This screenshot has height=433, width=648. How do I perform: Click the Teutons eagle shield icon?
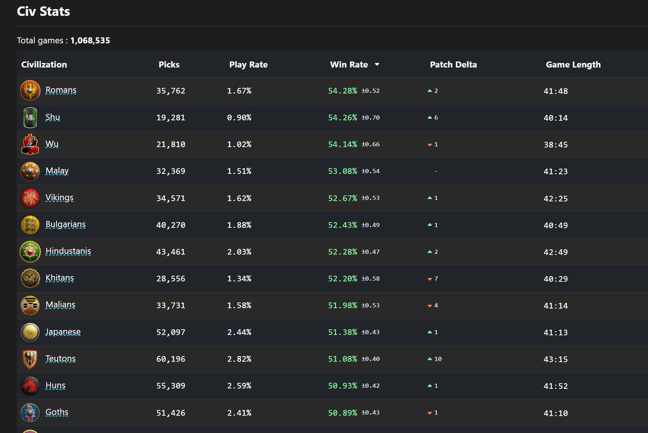pyautogui.click(x=30, y=359)
